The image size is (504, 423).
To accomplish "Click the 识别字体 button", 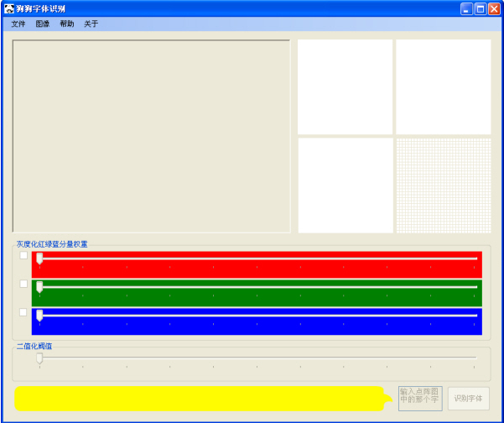I will click(468, 399).
